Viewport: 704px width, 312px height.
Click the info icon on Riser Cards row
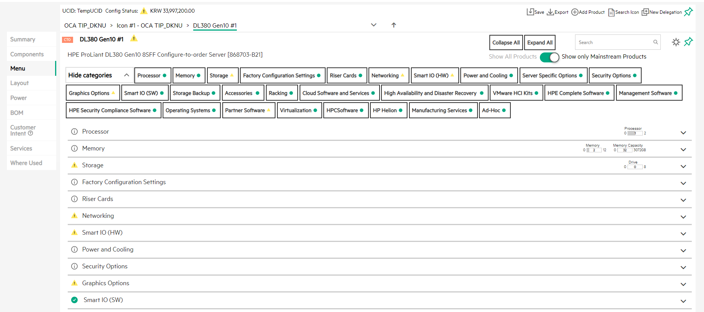point(75,199)
